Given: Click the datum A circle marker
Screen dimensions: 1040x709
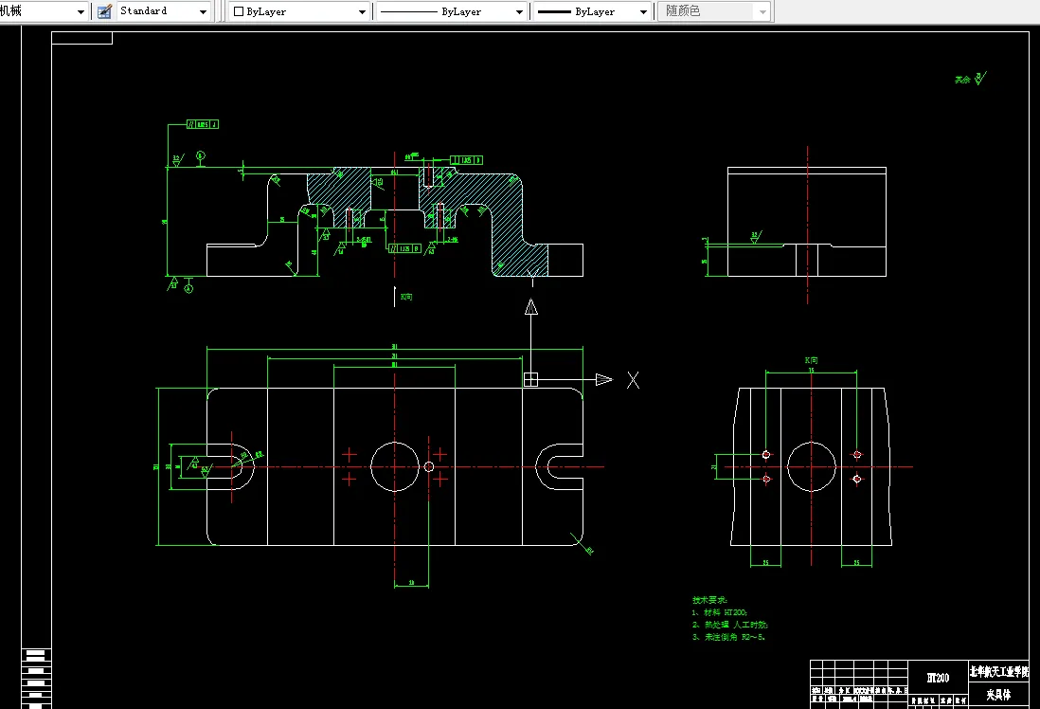Looking at the screenshot, I should [188, 288].
